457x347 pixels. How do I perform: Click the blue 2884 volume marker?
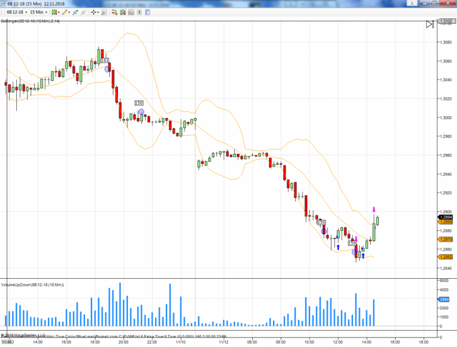click(x=444, y=299)
